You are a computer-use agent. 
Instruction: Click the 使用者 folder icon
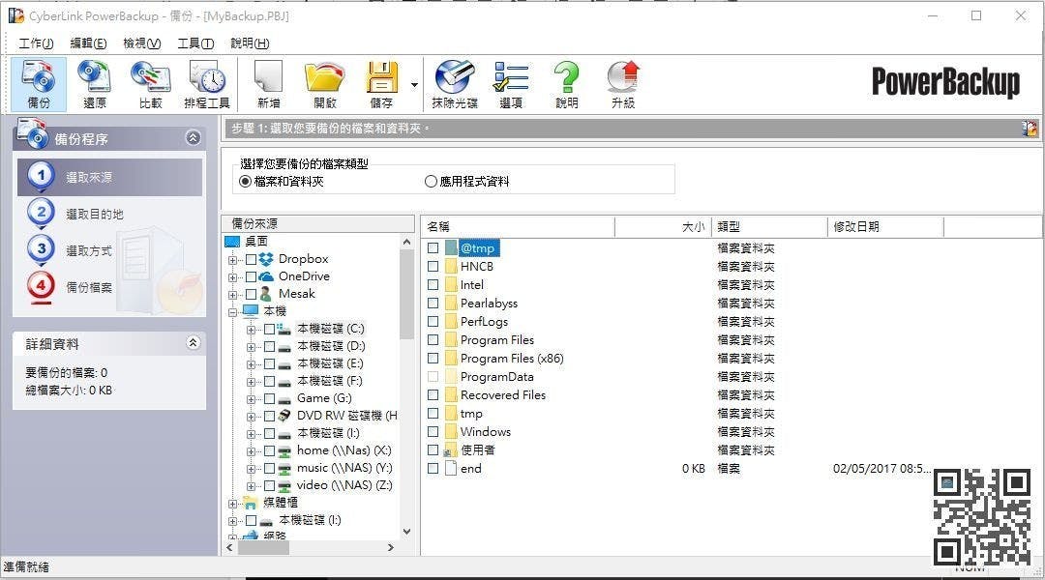451,450
